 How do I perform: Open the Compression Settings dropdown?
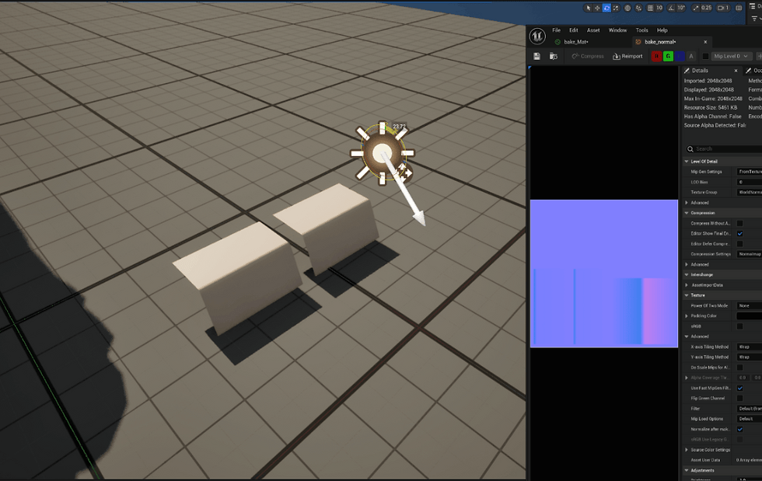pyautogui.click(x=749, y=254)
